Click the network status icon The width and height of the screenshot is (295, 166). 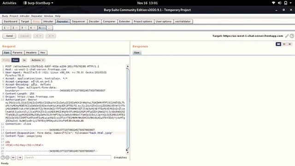coord(273,3)
